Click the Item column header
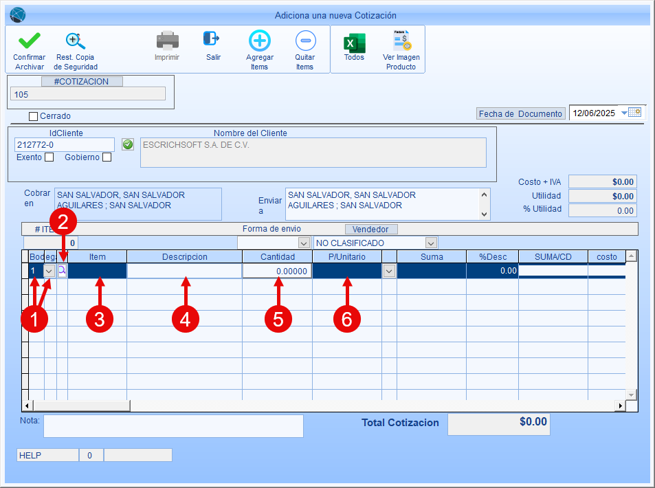Image resolution: width=655 pixels, height=488 pixels. coord(98,257)
